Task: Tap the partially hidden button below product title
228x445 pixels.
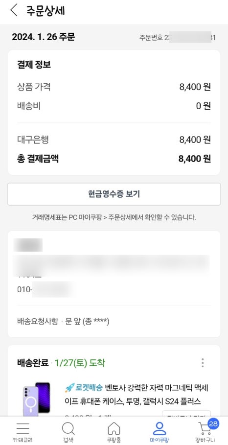Action: (186, 414)
